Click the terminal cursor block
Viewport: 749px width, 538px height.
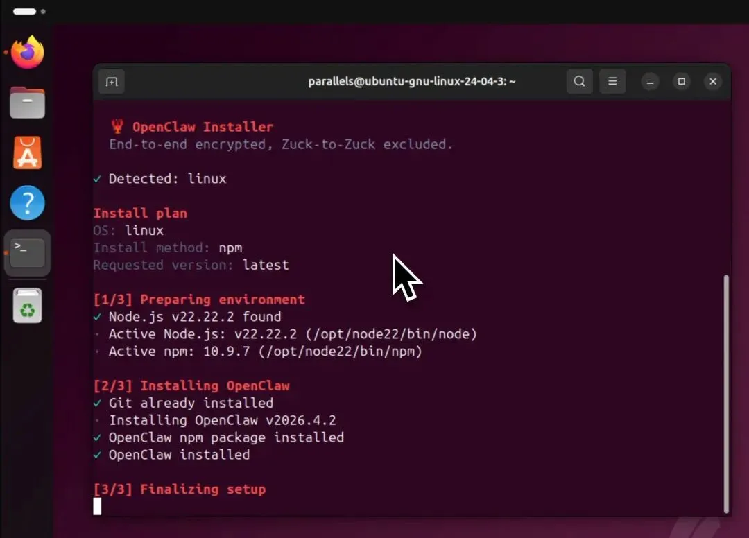pos(97,507)
